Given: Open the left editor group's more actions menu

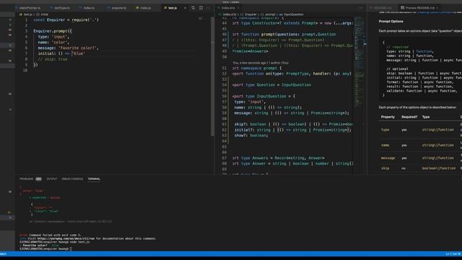Looking at the screenshot, I should (209, 8).
